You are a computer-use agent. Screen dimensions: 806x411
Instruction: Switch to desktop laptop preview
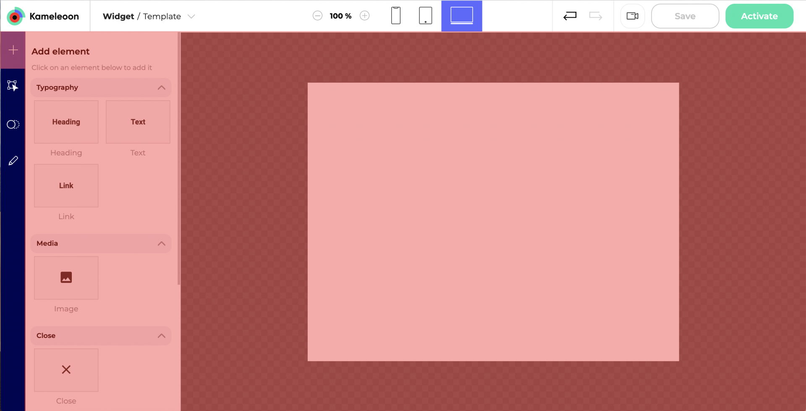(462, 16)
